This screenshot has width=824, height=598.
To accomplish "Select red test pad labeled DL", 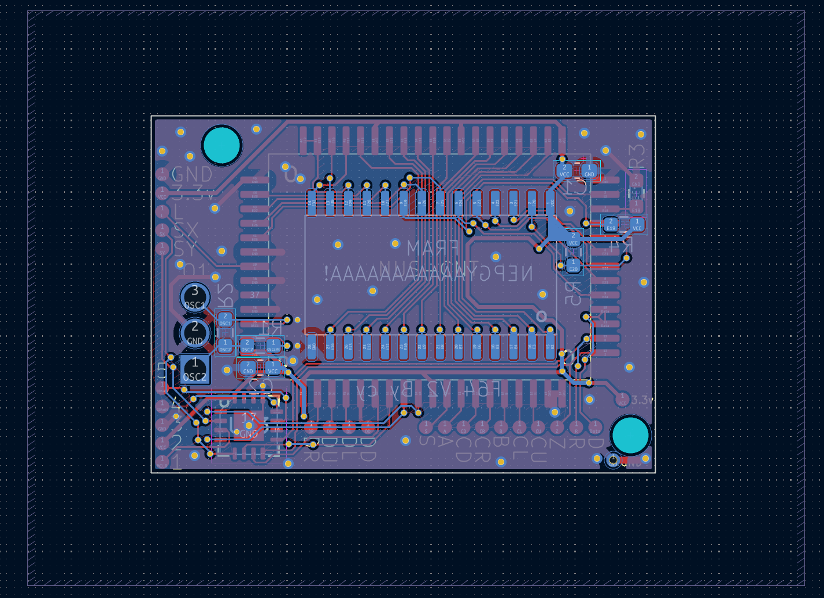I will click(x=349, y=428).
